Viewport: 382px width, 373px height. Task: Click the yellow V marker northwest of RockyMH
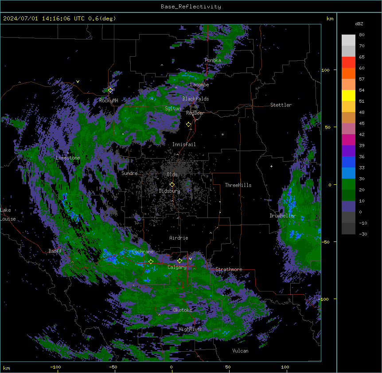point(78,82)
